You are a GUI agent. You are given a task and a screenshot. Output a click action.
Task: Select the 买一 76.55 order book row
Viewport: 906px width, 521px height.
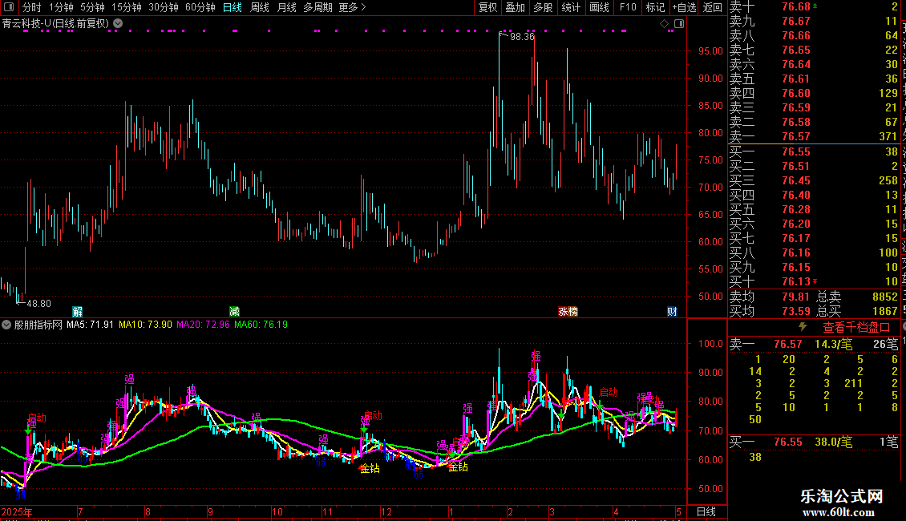point(814,151)
